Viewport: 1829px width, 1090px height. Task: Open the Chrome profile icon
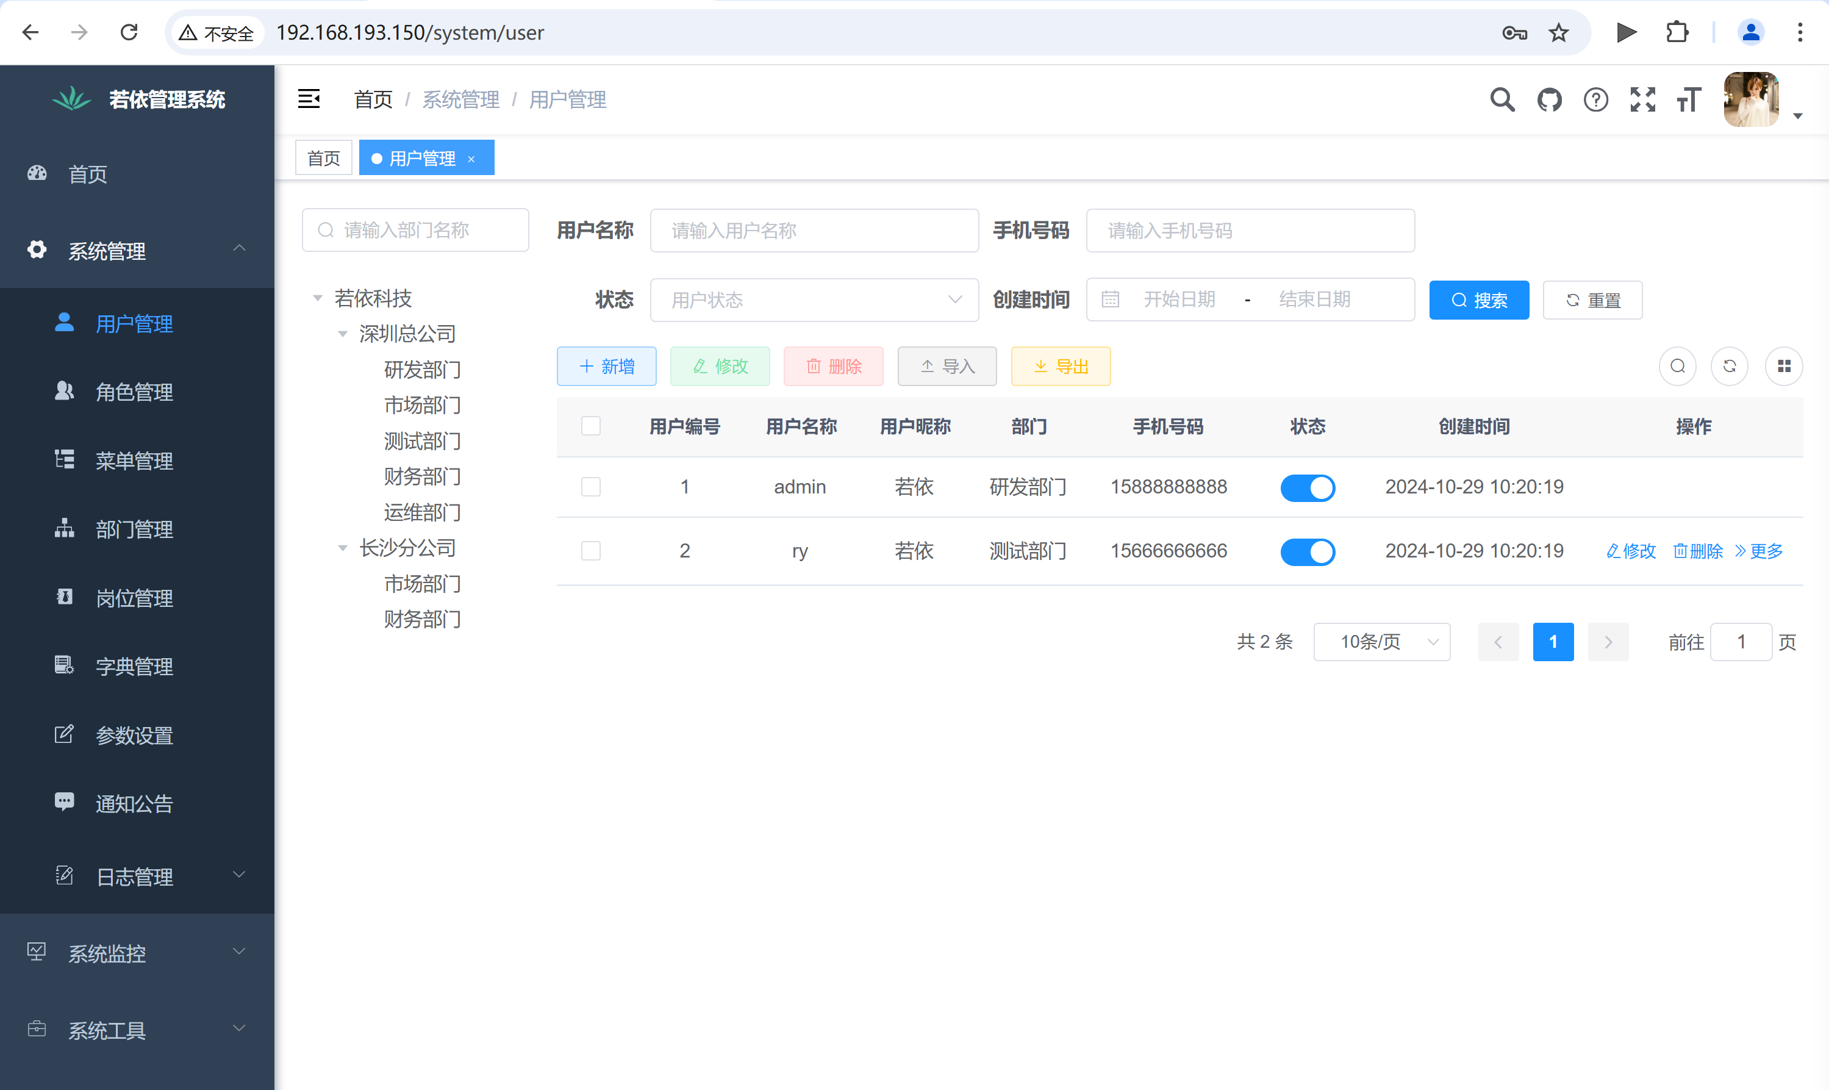[1750, 32]
